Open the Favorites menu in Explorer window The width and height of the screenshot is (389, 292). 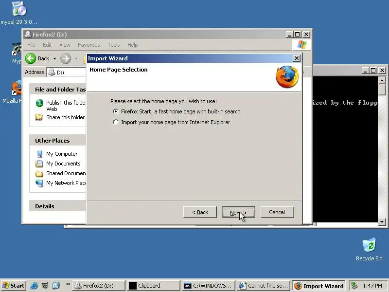(89, 45)
